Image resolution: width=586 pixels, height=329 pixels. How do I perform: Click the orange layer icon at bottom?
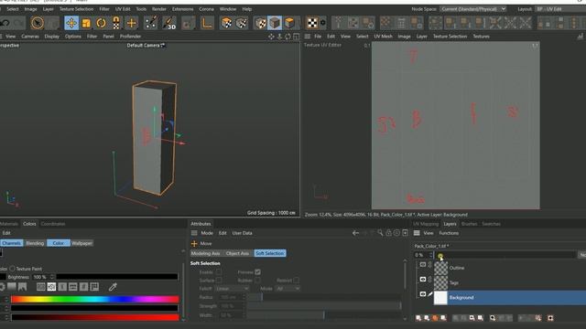coord(435,318)
